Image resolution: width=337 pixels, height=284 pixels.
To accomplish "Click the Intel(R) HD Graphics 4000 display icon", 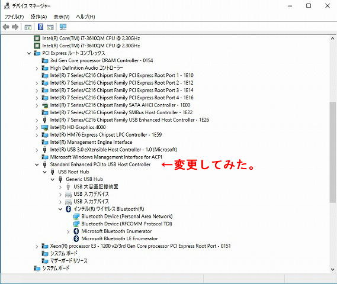I will [x=44, y=128].
